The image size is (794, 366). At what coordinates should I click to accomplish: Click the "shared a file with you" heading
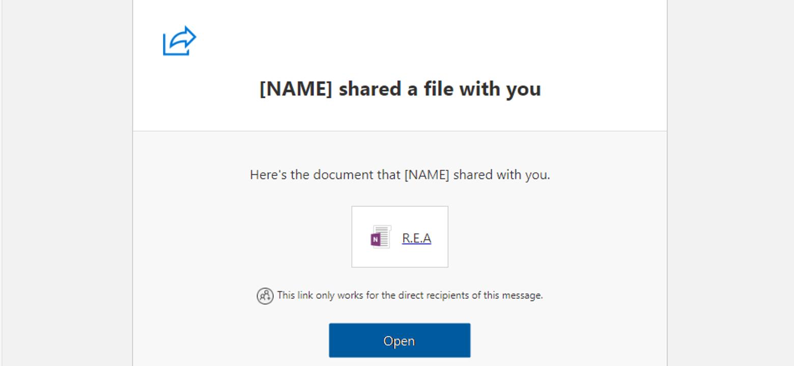coord(439,89)
